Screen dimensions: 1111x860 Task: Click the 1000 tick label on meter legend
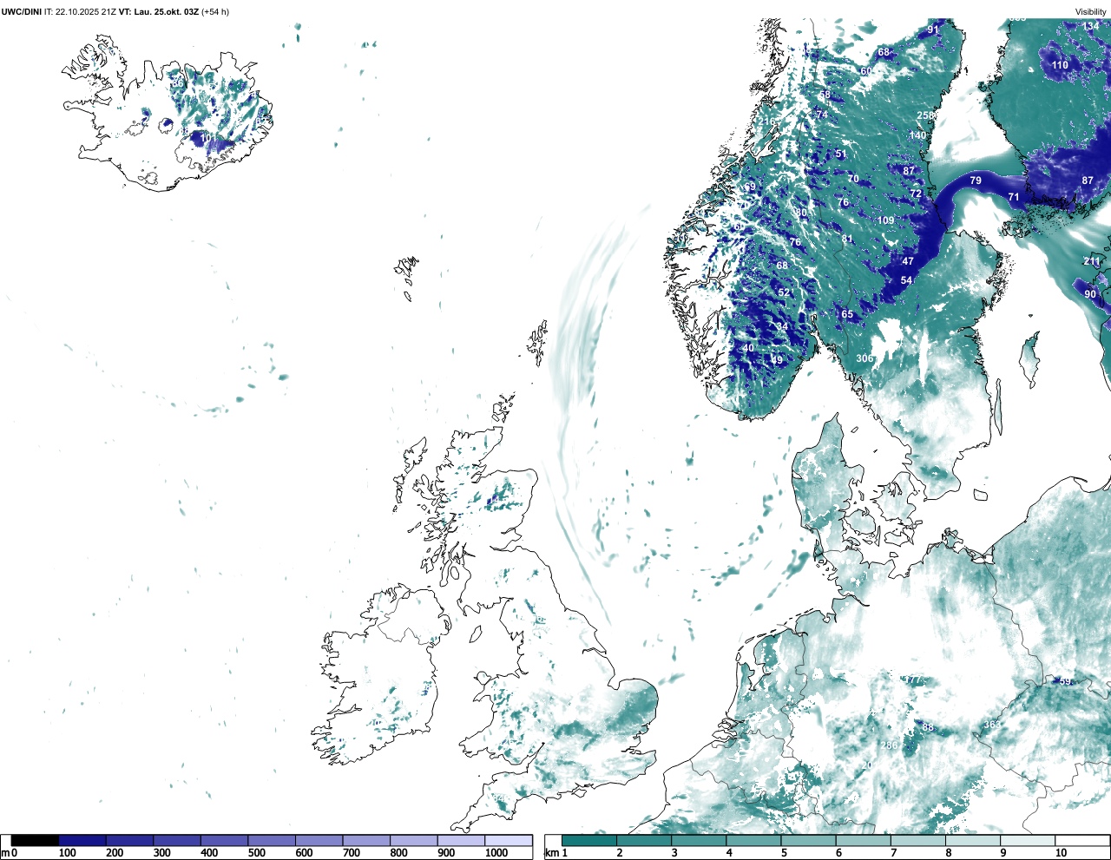(496, 853)
